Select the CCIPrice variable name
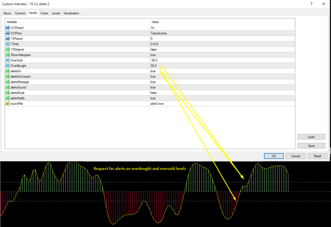Viewport: 331px width, 227px height. click(16, 33)
